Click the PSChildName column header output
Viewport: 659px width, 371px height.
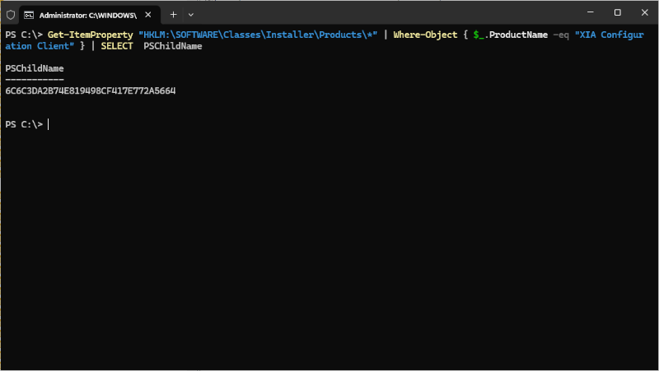pyautogui.click(x=34, y=68)
